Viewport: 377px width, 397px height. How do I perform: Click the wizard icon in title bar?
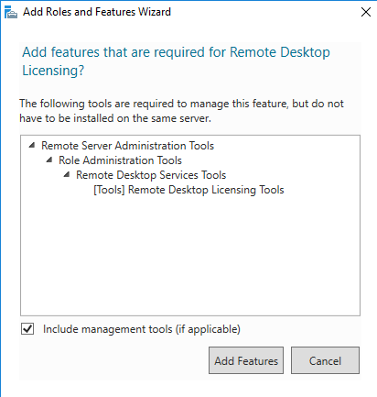point(11,12)
